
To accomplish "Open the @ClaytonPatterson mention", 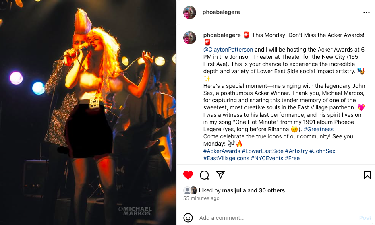I will coord(228,50).
